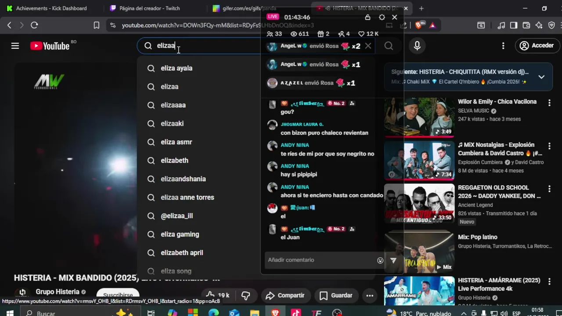
Task: Click the viewers eye icon showing 611
Action: coord(294,34)
